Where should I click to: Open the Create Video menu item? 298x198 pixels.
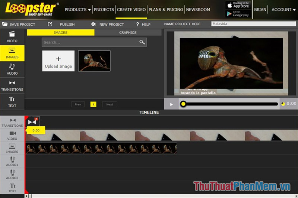(131, 10)
